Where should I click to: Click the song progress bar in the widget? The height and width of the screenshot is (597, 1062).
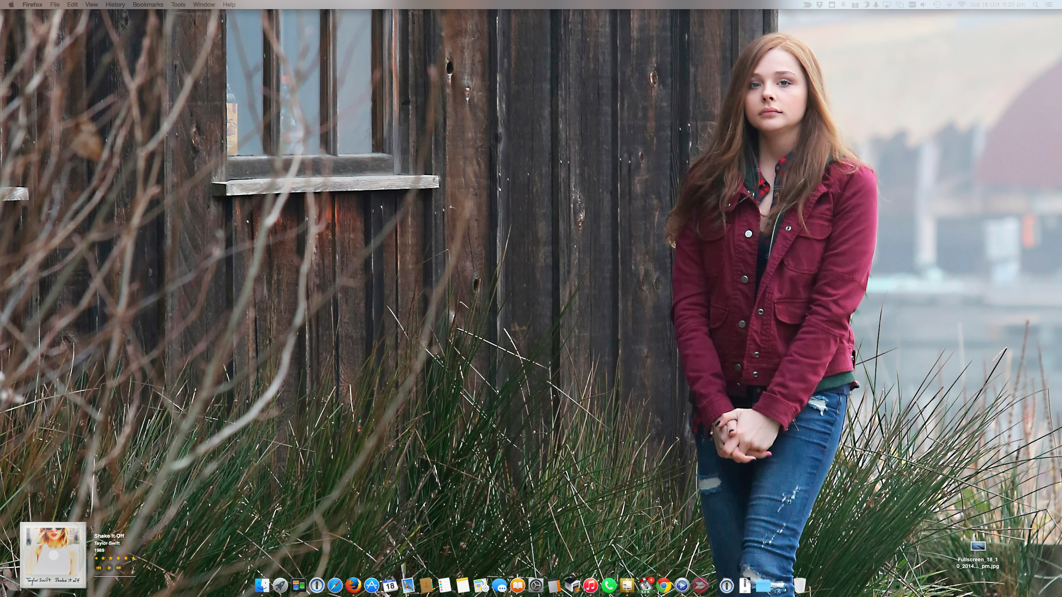pos(115,576)
